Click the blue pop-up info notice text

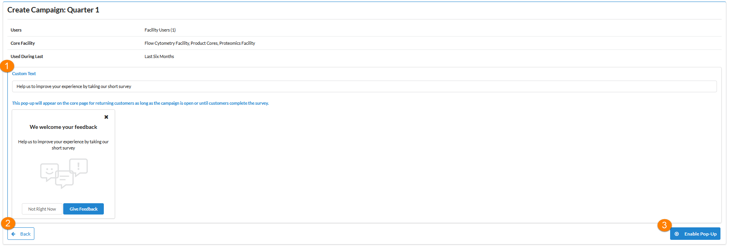pos(140,103)
